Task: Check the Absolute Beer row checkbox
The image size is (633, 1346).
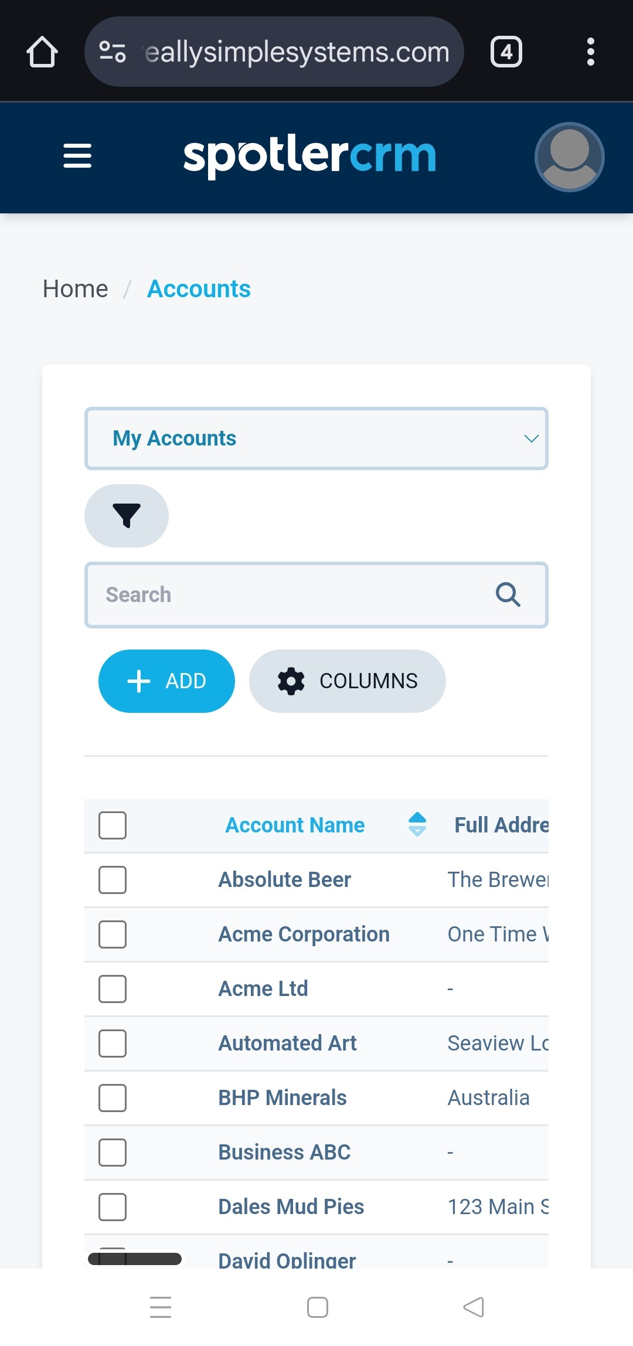Action: pyautogui.click(x=113, y=880)
